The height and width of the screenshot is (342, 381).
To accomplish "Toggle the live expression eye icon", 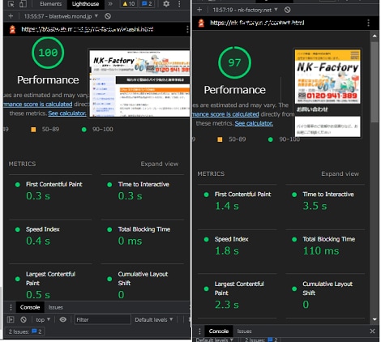I will pyautogui.click(x=63, y=319).
